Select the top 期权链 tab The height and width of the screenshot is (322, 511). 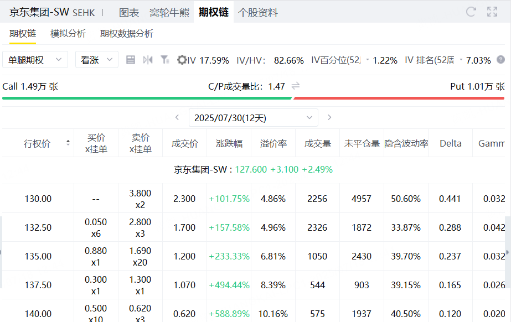[x=214, y=12]
